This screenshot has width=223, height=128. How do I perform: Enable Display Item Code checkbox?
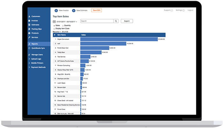click(54, 29)
